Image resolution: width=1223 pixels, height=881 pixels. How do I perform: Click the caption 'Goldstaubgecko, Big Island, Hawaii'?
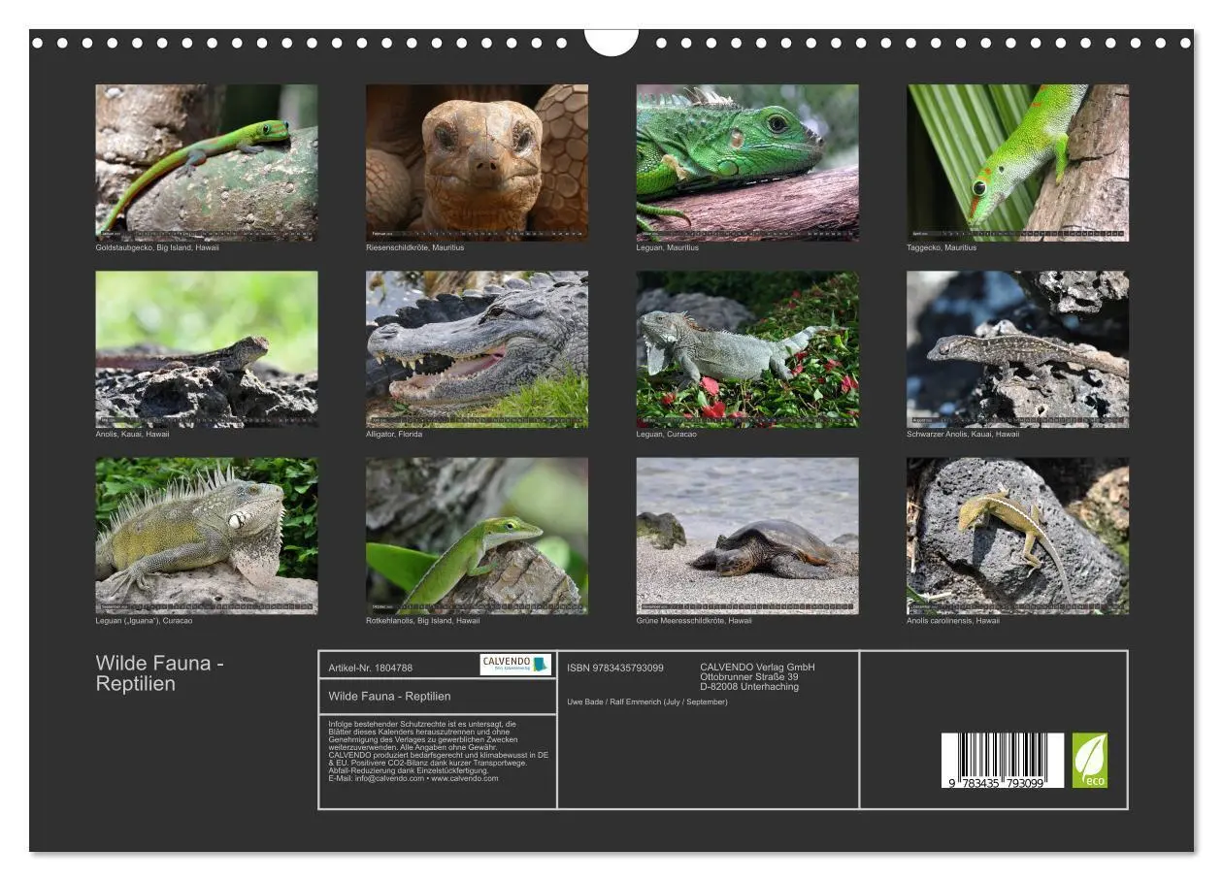click(157, 247)
